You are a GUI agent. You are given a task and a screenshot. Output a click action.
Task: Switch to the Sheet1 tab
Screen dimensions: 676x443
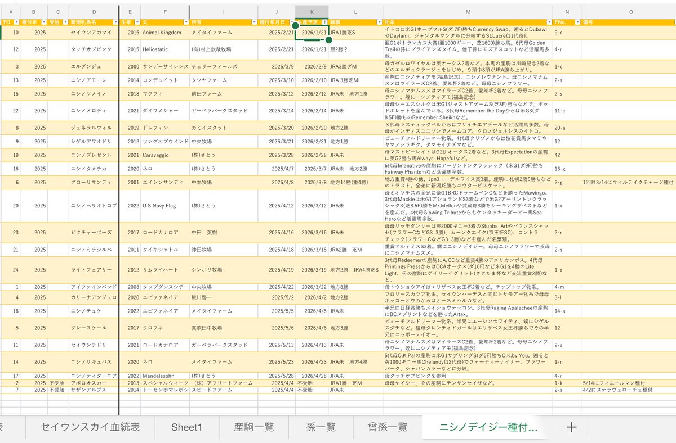point(186,427)
